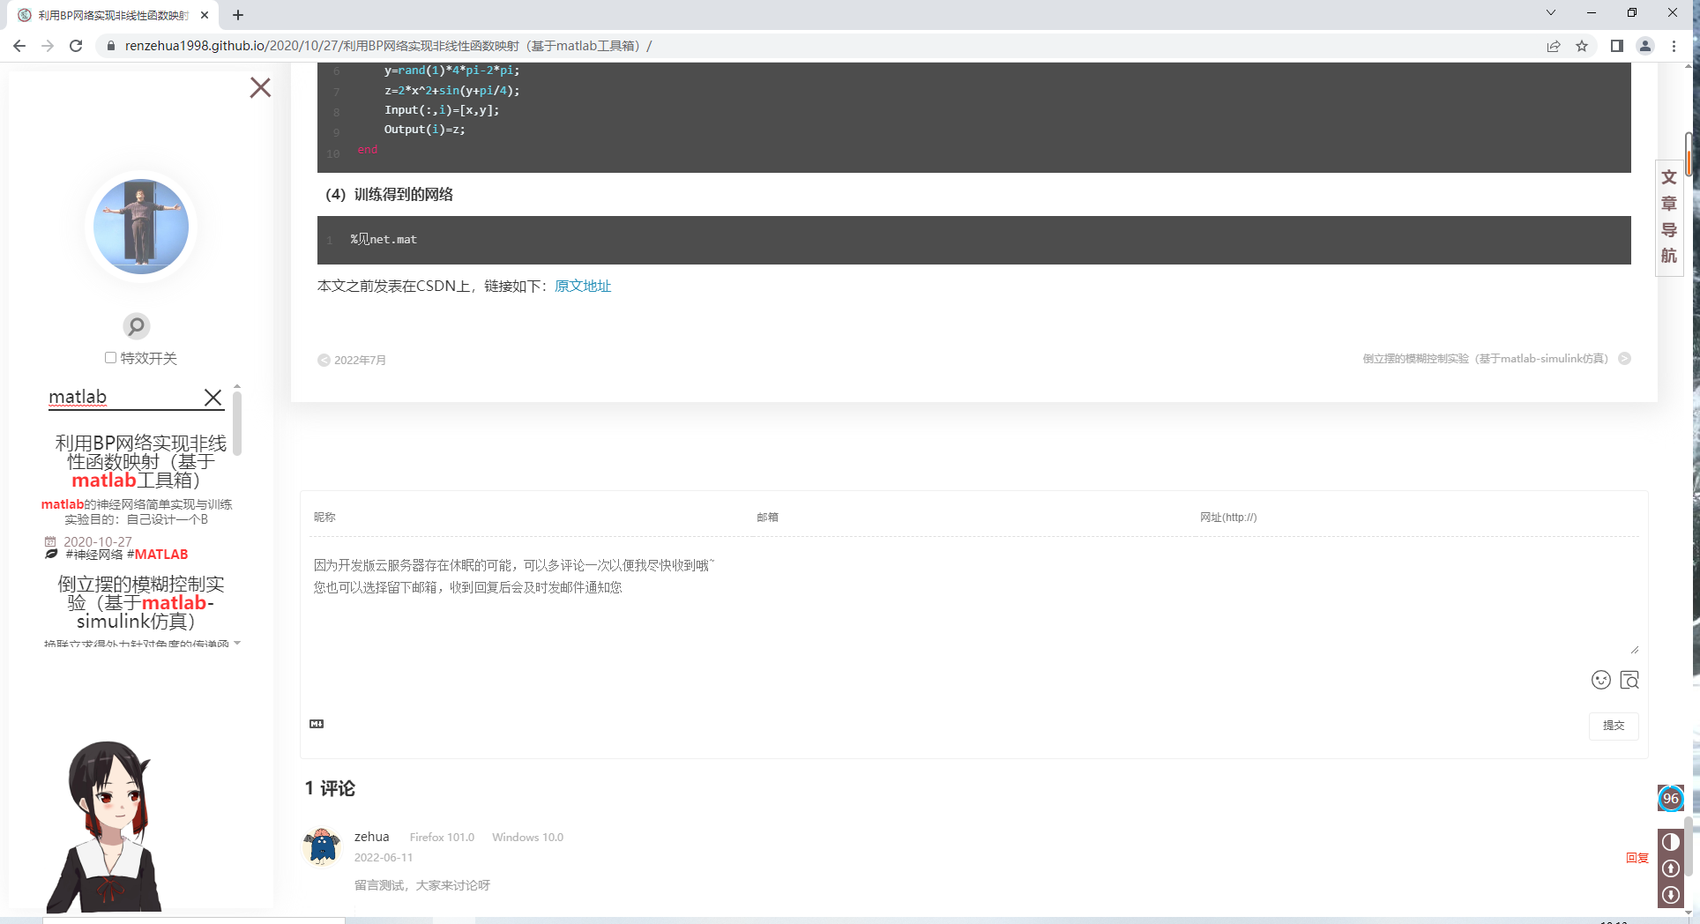The image size is (1700, 924).
Task: Share the page via the share icon
Action: [1554, 46]
